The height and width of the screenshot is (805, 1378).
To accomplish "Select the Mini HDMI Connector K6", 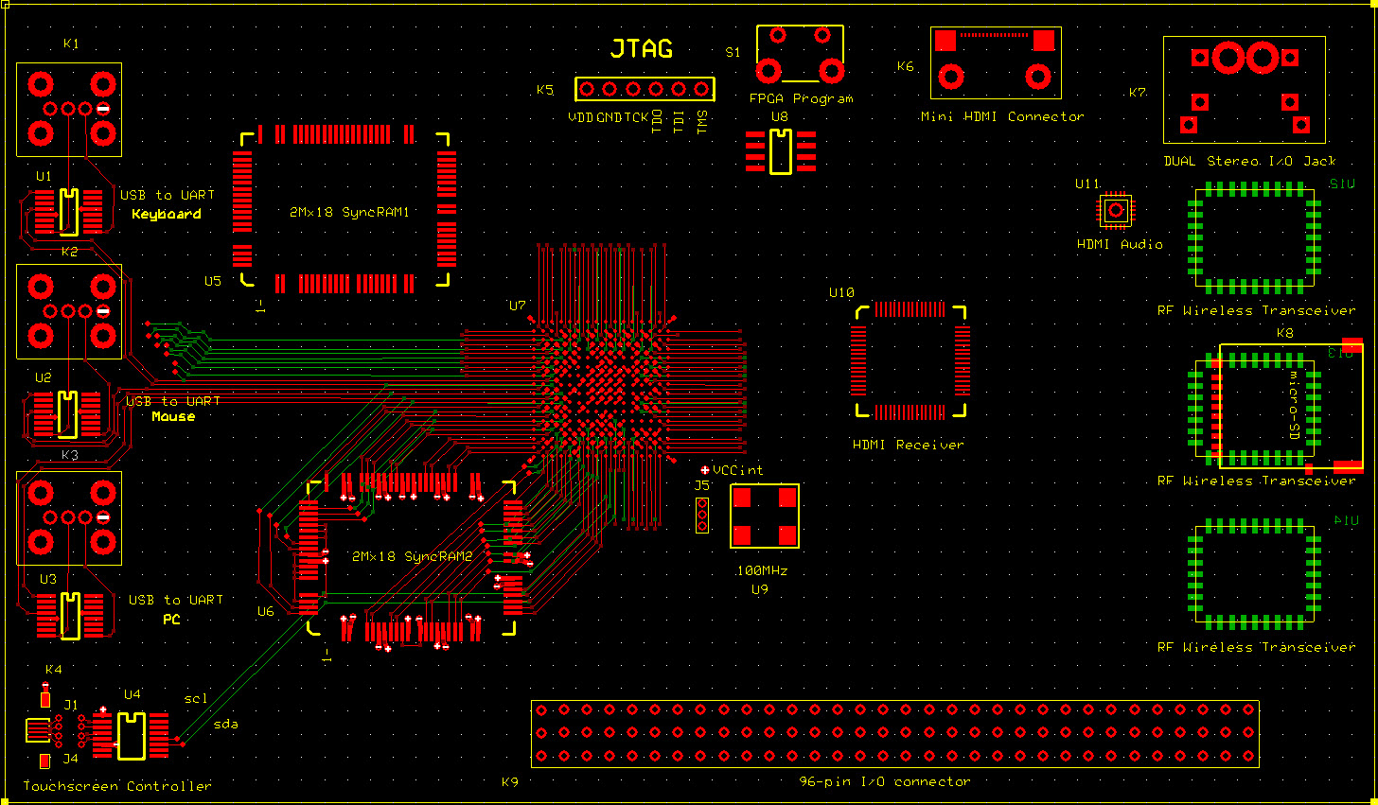I will pyautogui.click(x=996, y=62).
